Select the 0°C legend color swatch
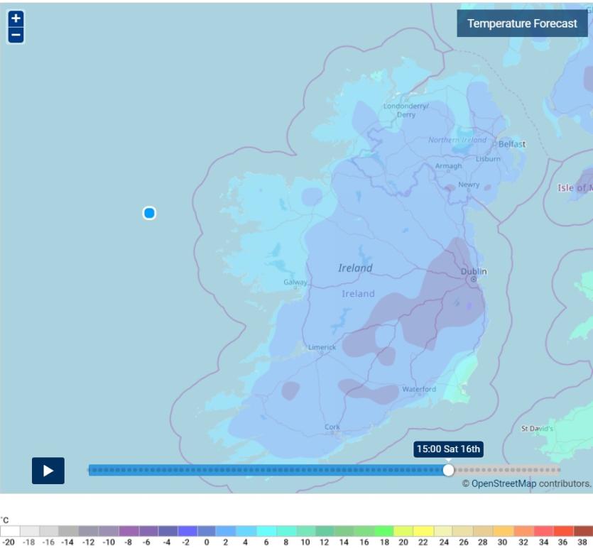 pyautogui.click(x=206, y=531)
